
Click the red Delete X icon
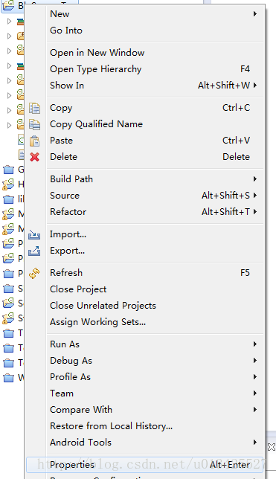[34, 157]
